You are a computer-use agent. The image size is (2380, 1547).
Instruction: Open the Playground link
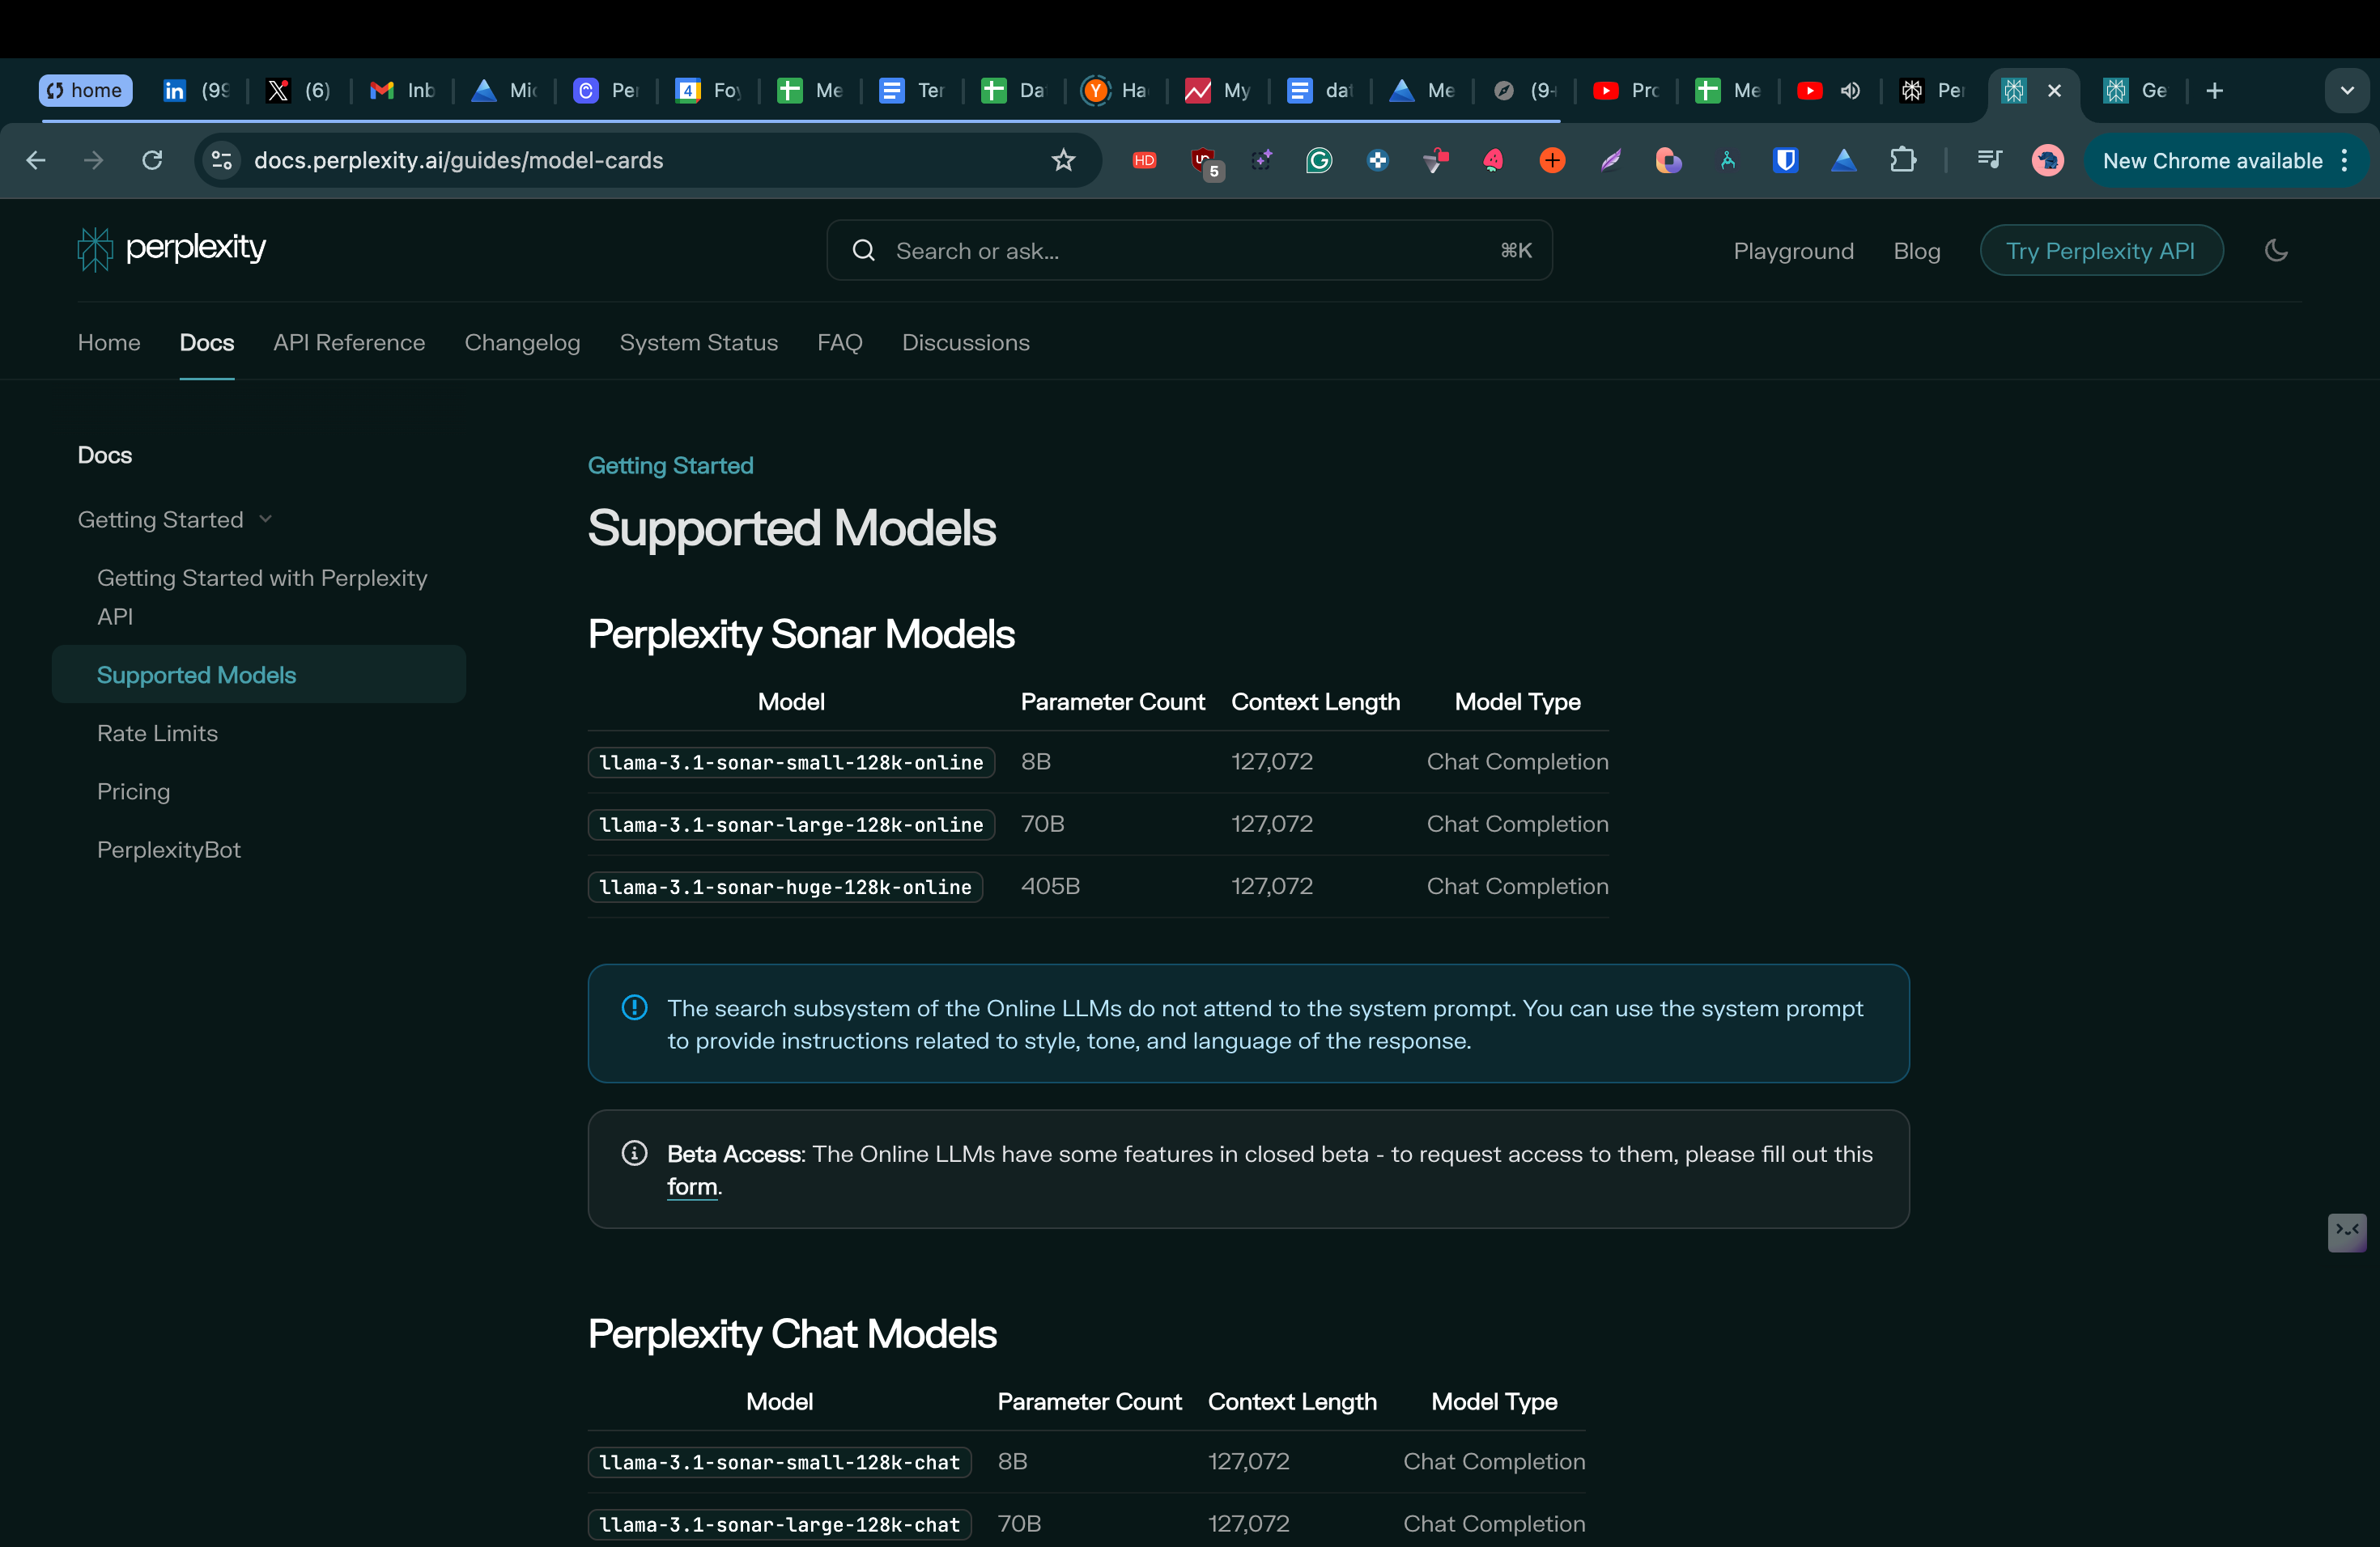pyautogui.click(x=1793, y=251)
